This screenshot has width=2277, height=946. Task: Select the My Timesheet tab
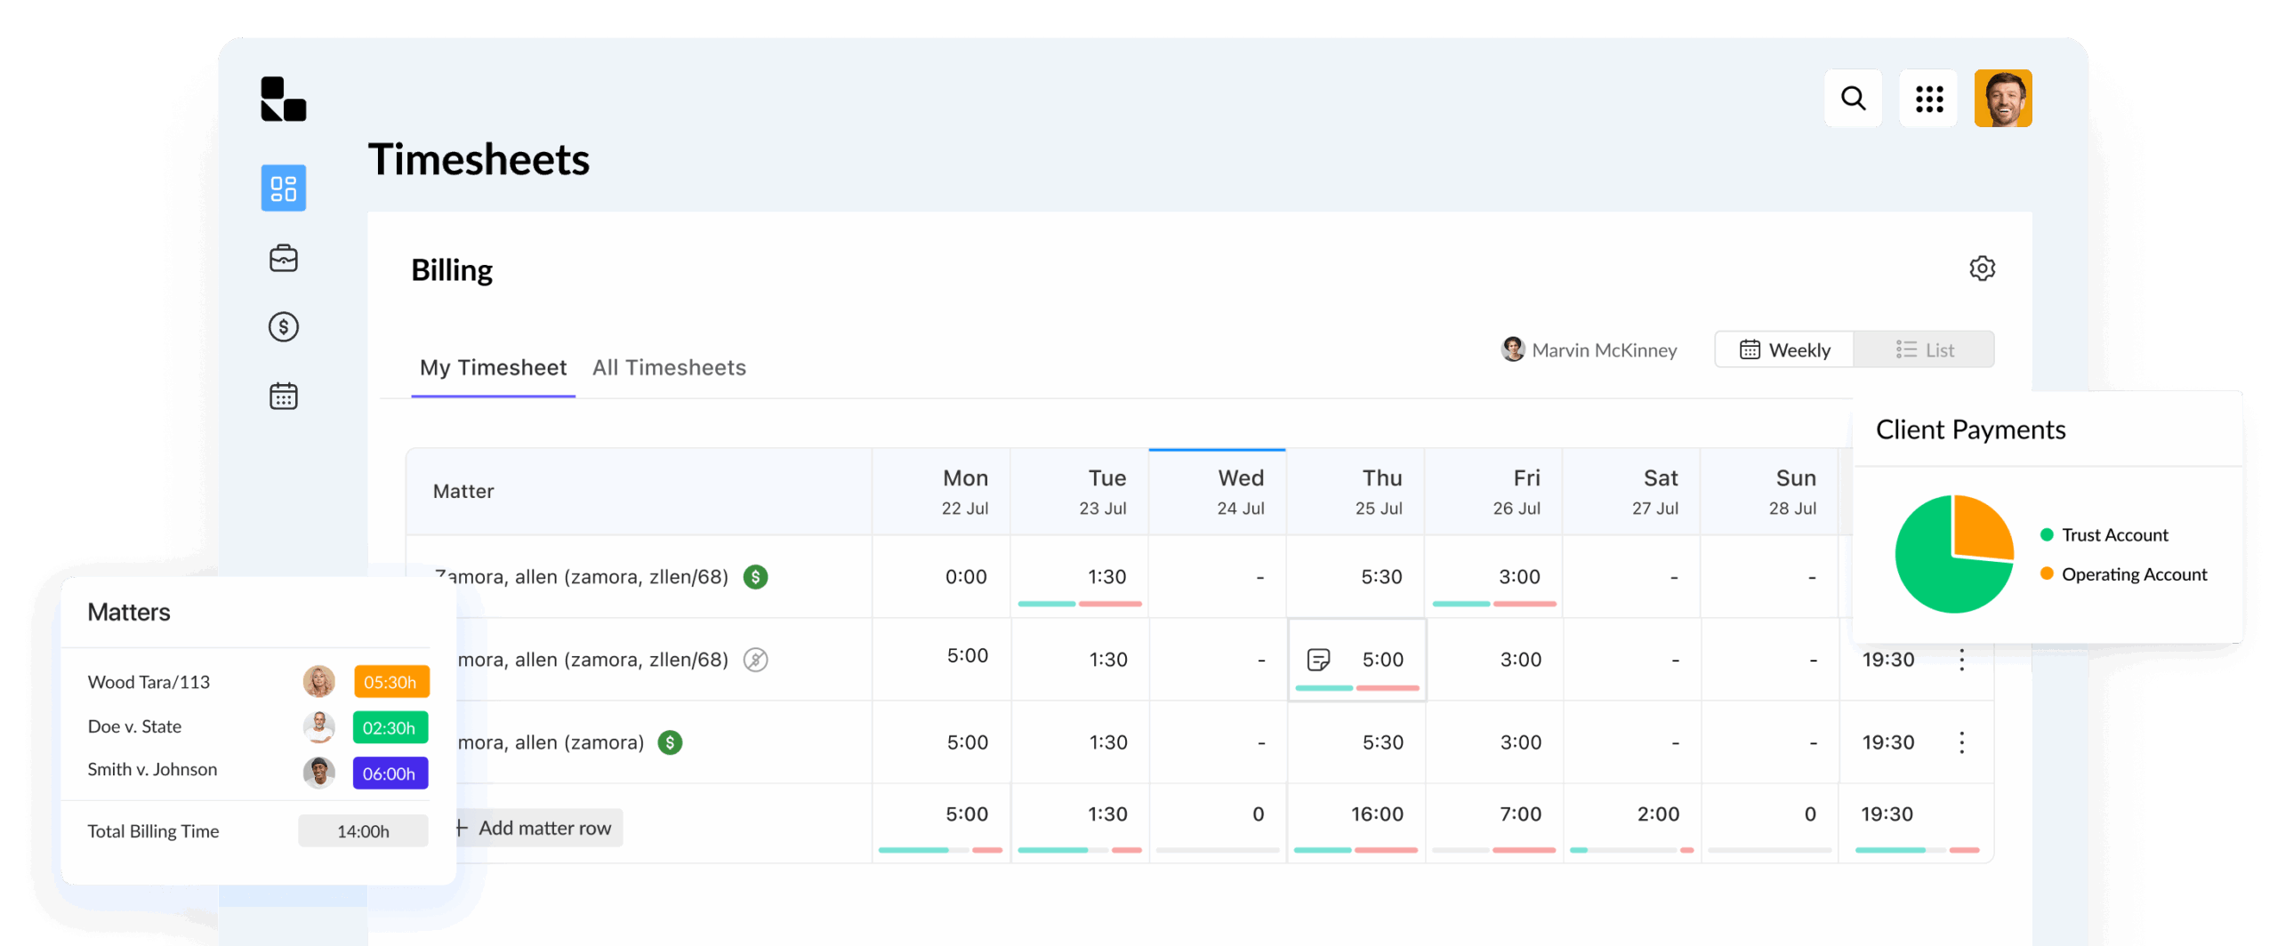pyautogui.click(x=493, y=368)
